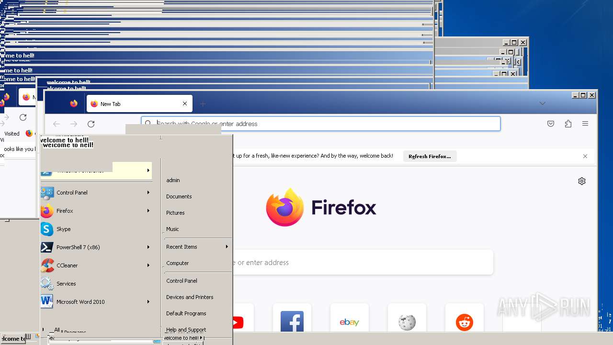The height and width of the screenshot is (345, 613).
Task: Open Control Panel in right Start column
Action: [182, 281]
